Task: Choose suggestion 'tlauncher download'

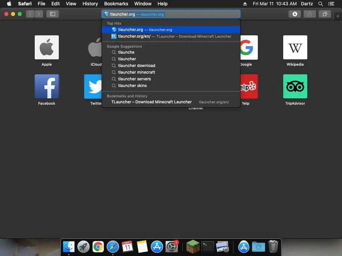Action: click(x=171, y=66)
